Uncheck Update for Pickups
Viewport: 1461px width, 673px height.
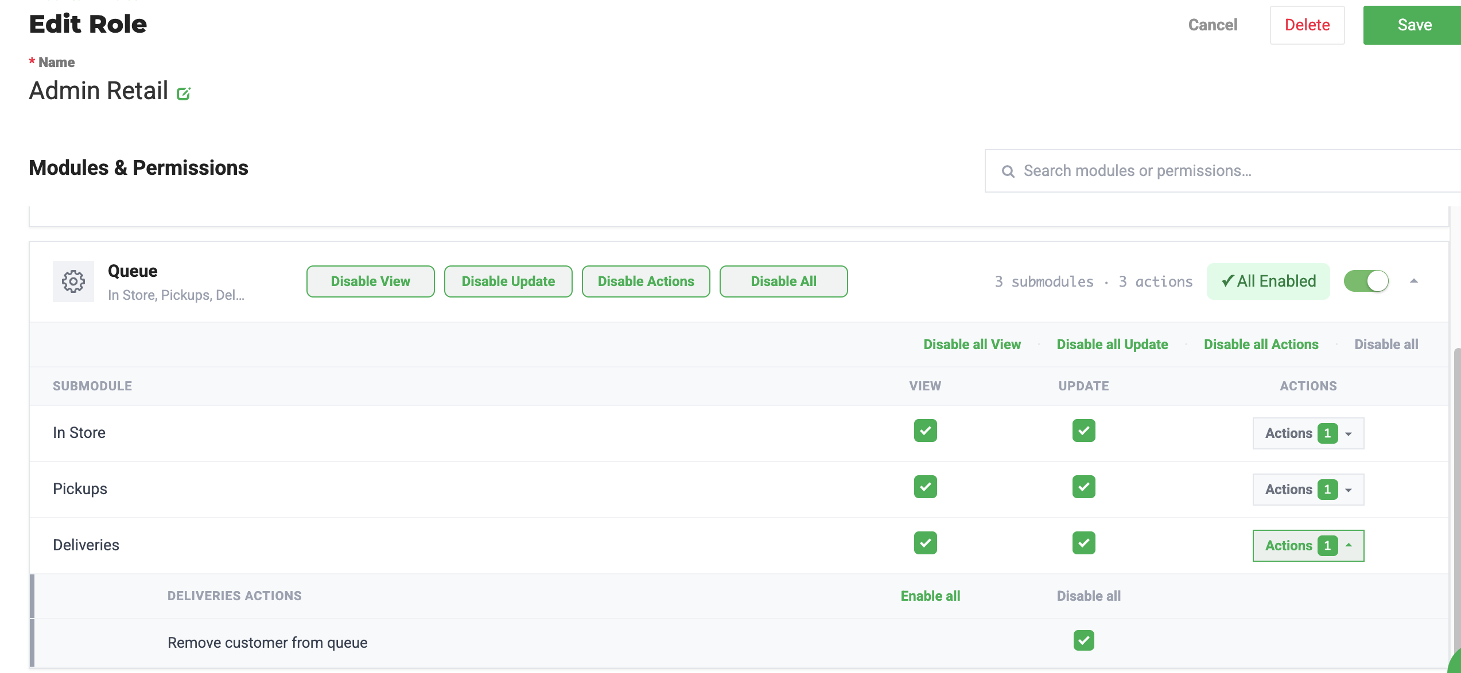point(1083,487)
